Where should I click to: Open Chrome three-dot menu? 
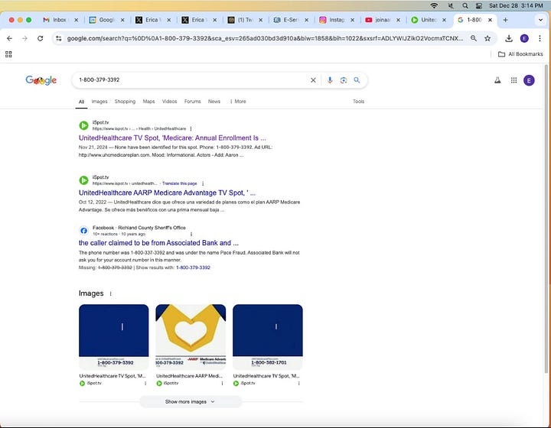click(x=540, y=38)
